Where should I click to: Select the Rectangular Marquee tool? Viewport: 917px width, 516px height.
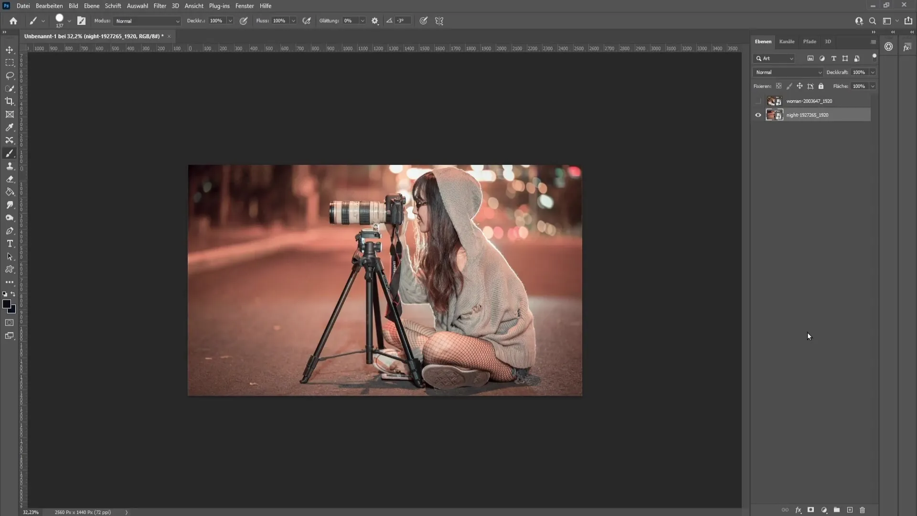[10, 63]
